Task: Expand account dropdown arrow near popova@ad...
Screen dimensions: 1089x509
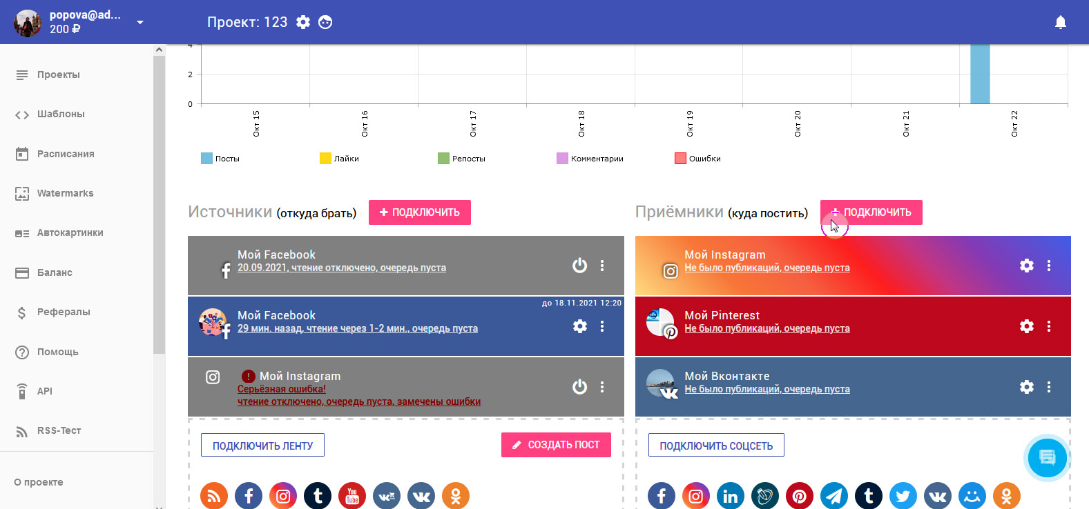Action: (x=140, y=22)
